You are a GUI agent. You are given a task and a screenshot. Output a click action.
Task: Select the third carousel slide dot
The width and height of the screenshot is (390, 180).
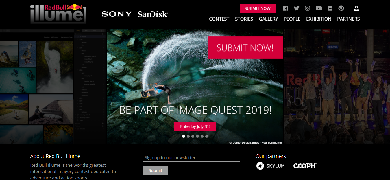(x=193, y=136)
